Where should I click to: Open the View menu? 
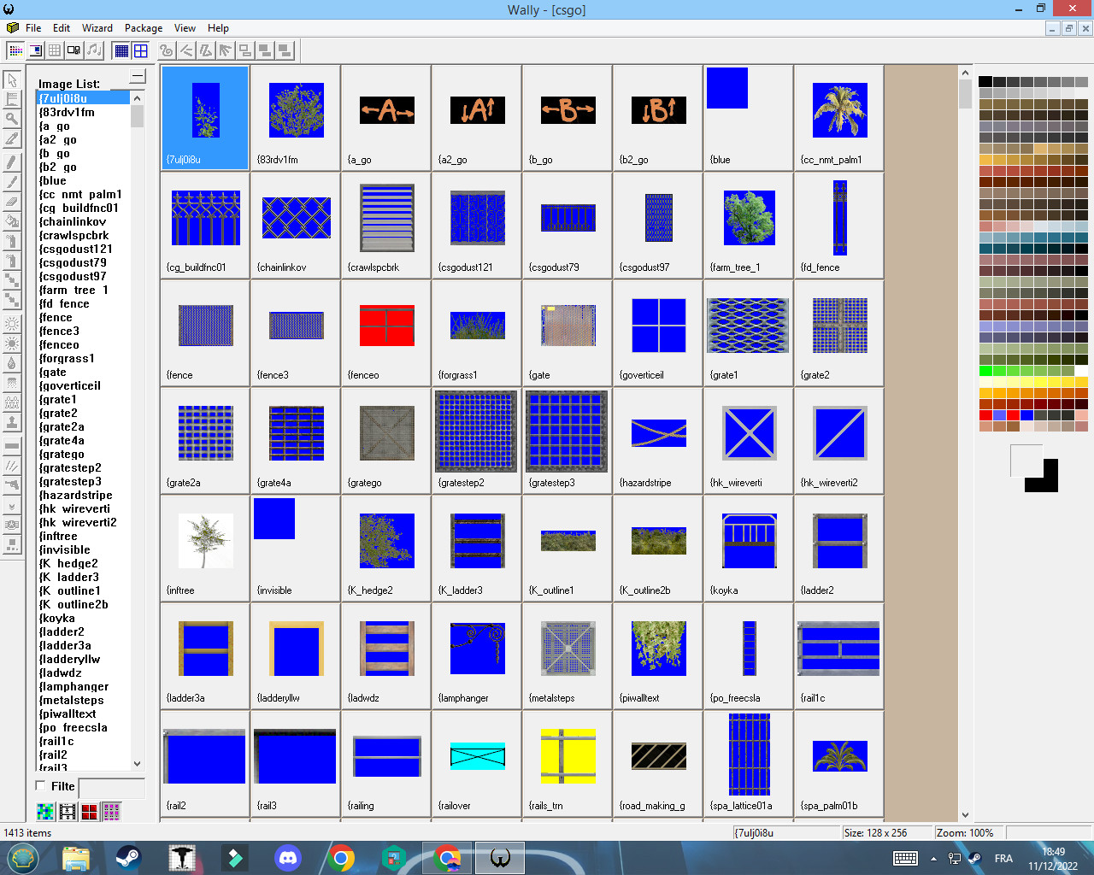[x=185, y=28]
